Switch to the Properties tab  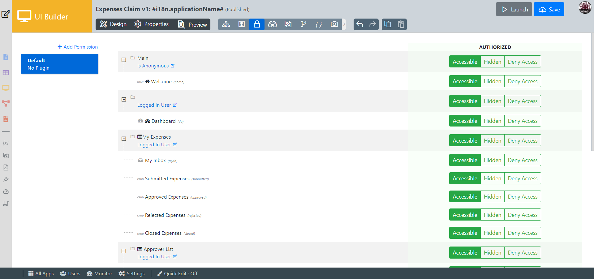[152, 24]
